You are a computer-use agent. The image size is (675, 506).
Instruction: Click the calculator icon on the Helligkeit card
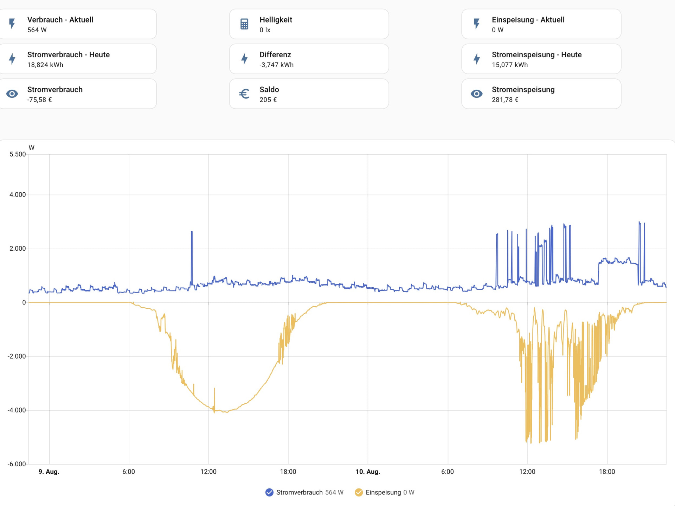coord(244,24)
